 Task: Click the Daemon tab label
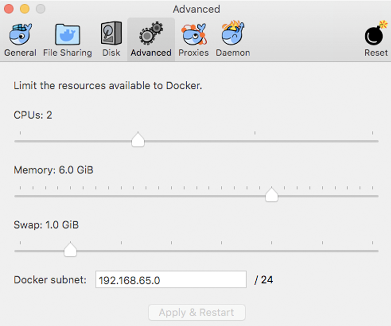click(233, 53)
